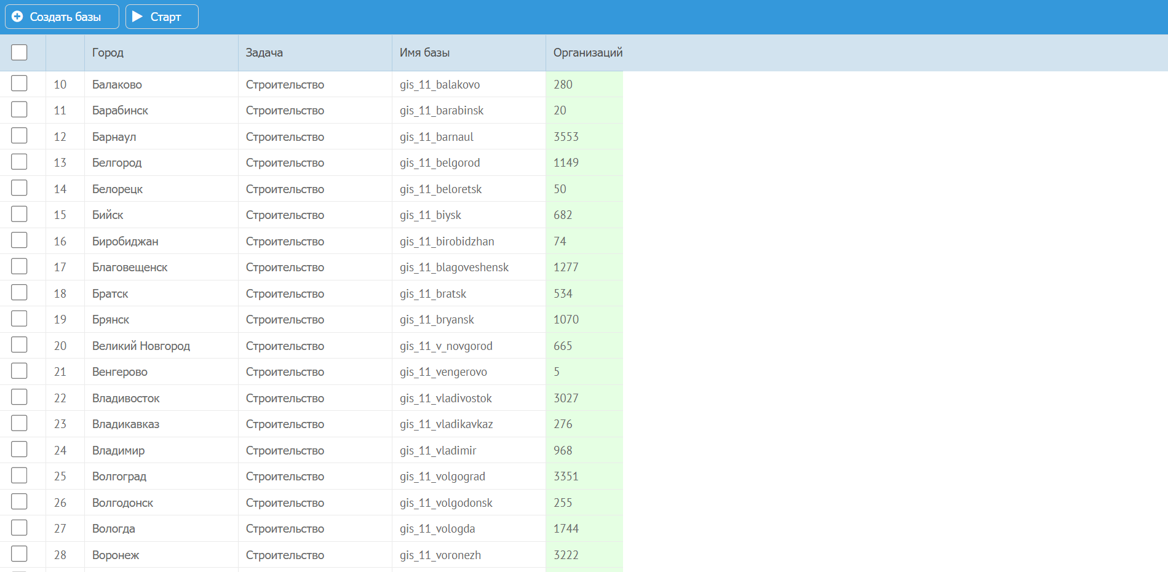Tick the Воронеж row checkbox
Image resolution: width=1168 pixels, height=572 pixels.
[x=19, y=554]
